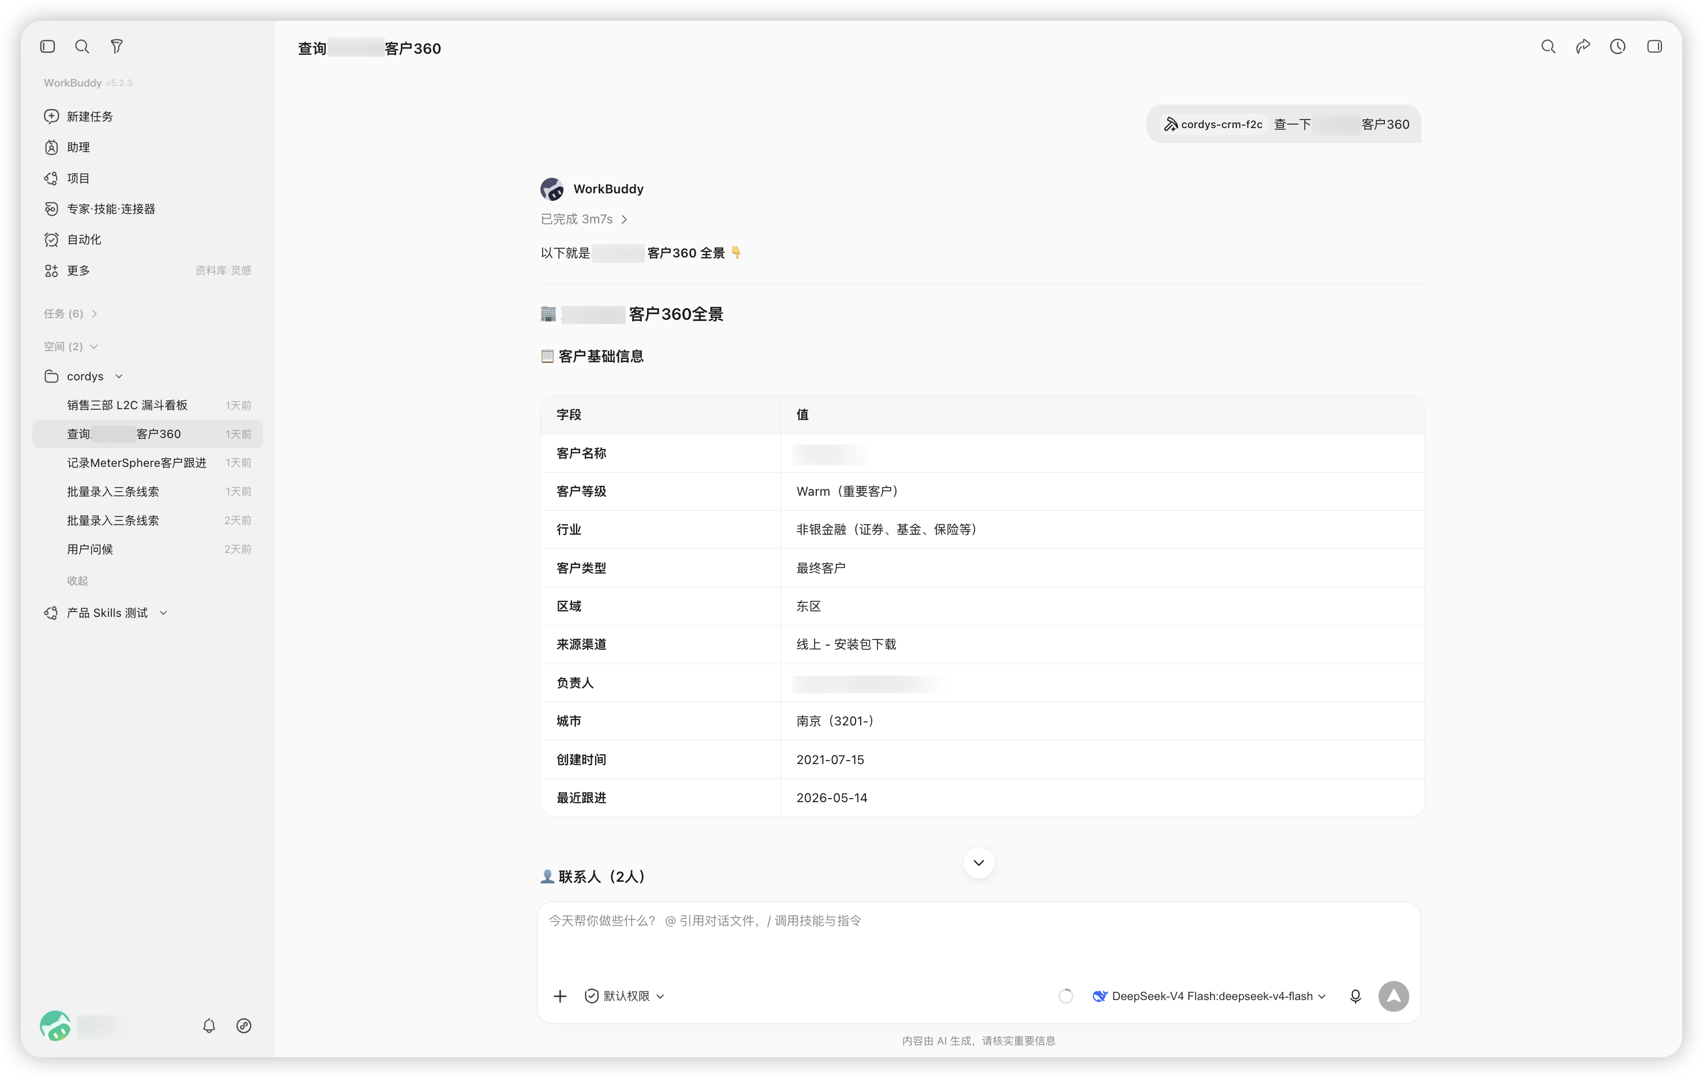This screenshot has width=1703, height=1078.
Task: Toggle the right side panel icon
Action: pyautogui.click(x=1654, y=47)
